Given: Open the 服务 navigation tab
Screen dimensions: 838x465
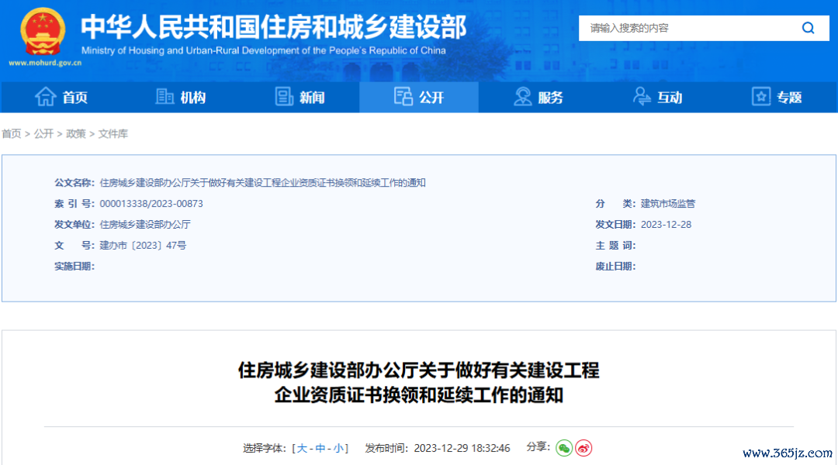Looking at the screenshot, I should pyautogui.click(x=538, y=97).
